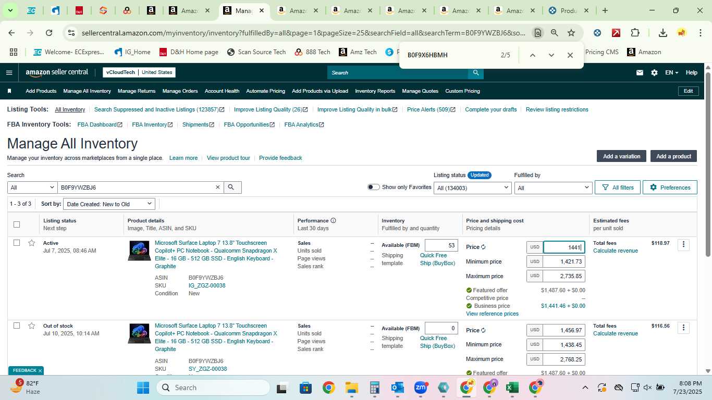Click price refresh icon on Out of stock listing
Image resolution: width=712 pixels, height=400 pixels.
click(x=483, y=330)
